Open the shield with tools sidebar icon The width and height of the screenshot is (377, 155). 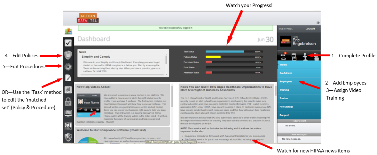tap(68, 137)
